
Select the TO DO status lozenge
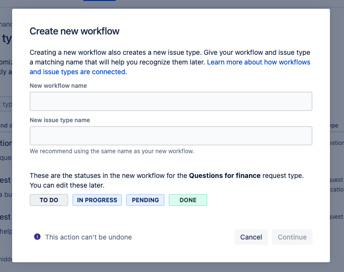tap(49, 200)
